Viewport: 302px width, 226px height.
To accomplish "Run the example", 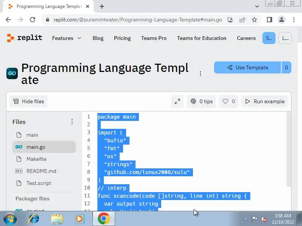I will (265, 101).
